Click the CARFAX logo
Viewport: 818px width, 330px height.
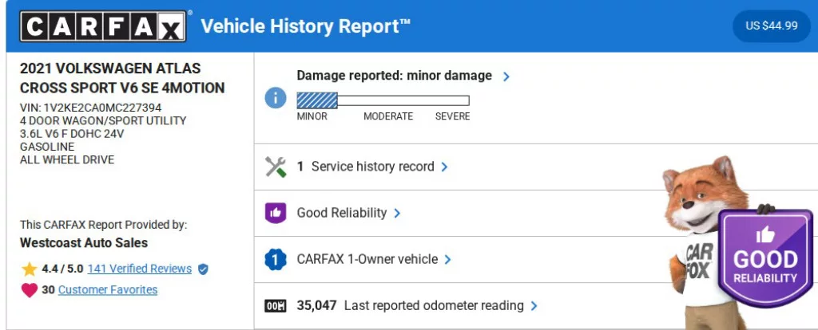coord(105,27)
